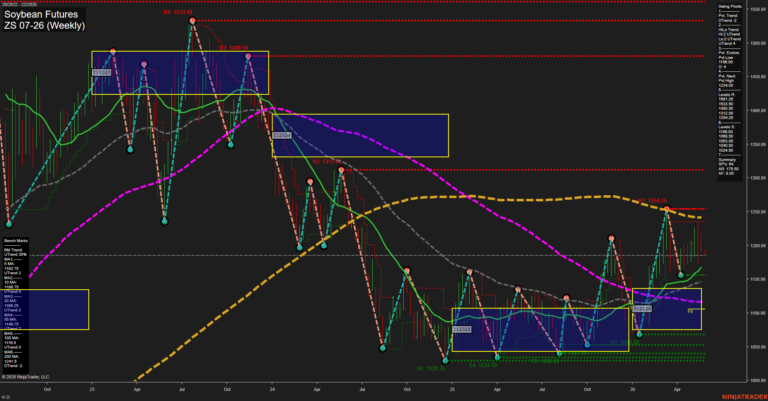The height and width of the screenshot is (401, 768).
Task: Click the 1192.75 five MA value
Action: (x=11, y=269)
